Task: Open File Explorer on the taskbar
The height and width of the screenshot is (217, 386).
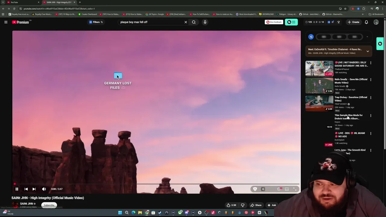Action: pyautogui.click(x=140, y=213)
